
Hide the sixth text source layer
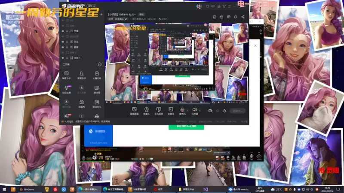[x=63, y=47]
